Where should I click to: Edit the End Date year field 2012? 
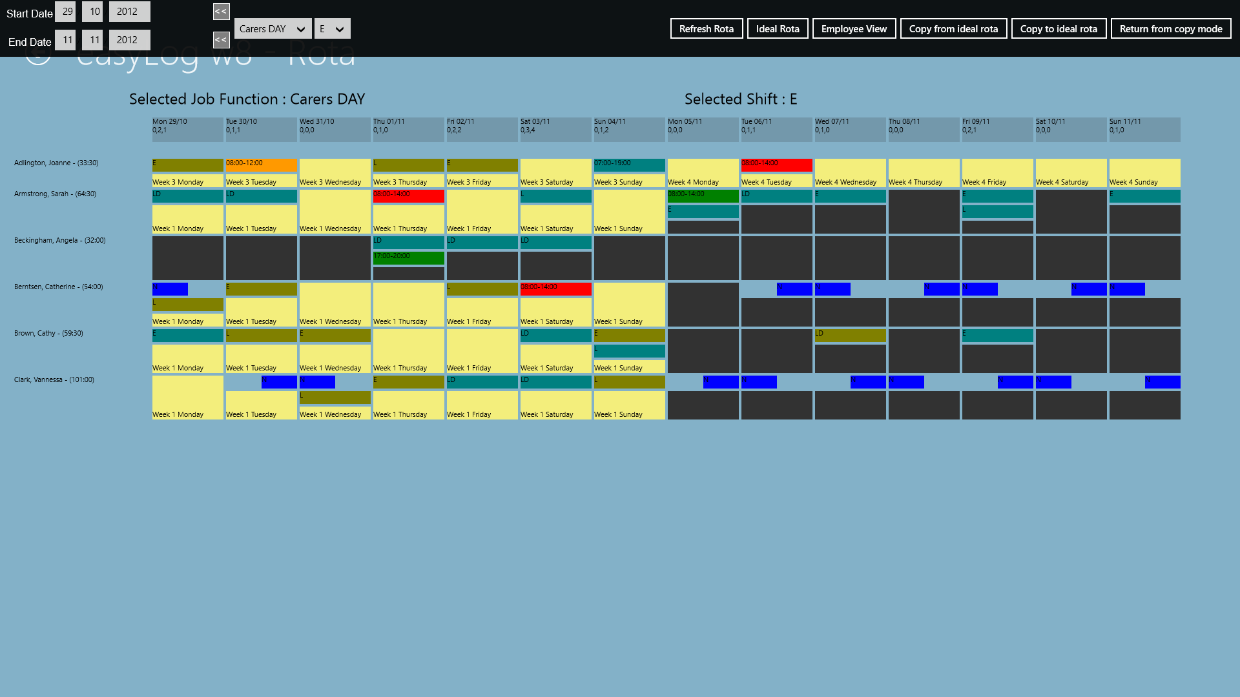pyautogui.click(x=129, y=40)
